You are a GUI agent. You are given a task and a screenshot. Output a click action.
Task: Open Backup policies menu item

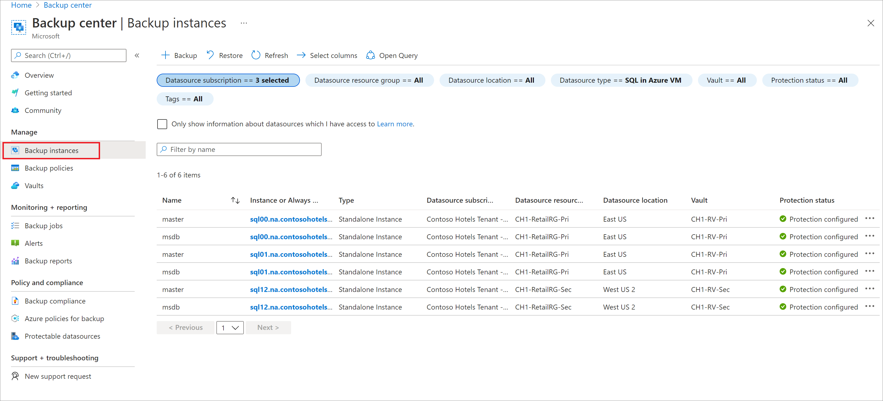tap(49, 168)
